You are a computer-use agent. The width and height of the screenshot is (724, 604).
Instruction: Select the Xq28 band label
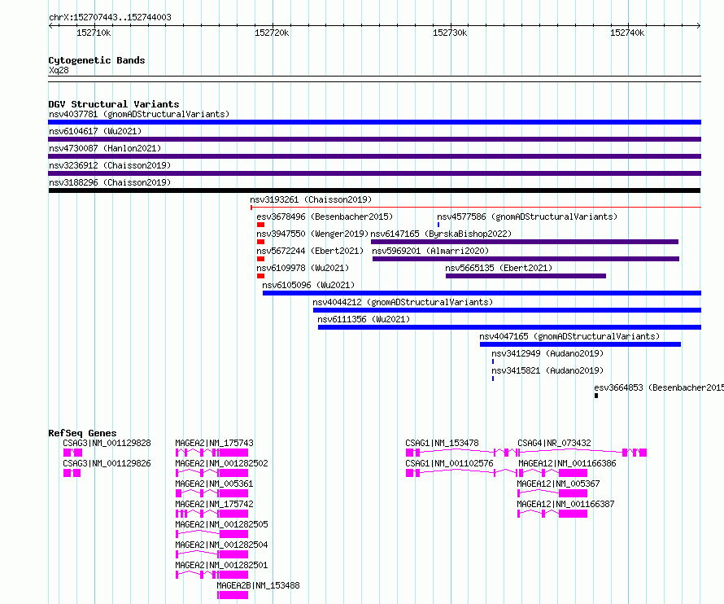tap(59, 70)
